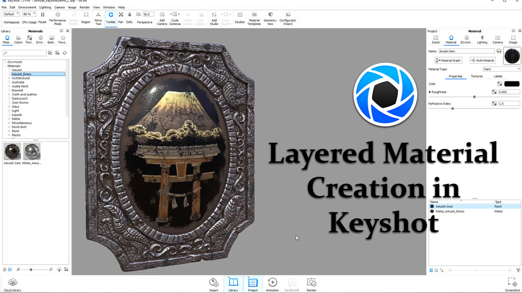
Task: Switch to Library Textures tab
Action: 29,39
